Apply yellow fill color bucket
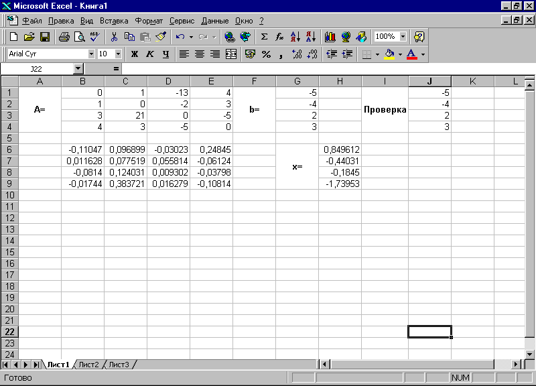Viewport: 536px width, 386px height. click(389, 54)
